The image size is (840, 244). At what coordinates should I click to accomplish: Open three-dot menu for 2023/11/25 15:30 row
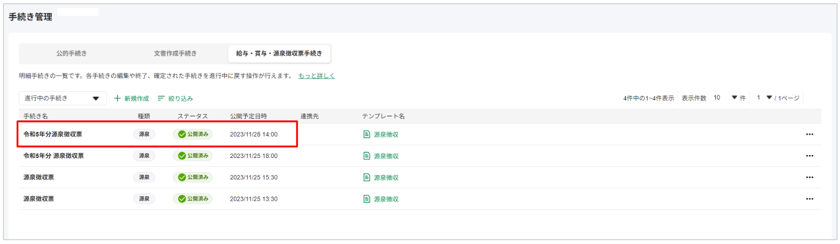[809, 177]
